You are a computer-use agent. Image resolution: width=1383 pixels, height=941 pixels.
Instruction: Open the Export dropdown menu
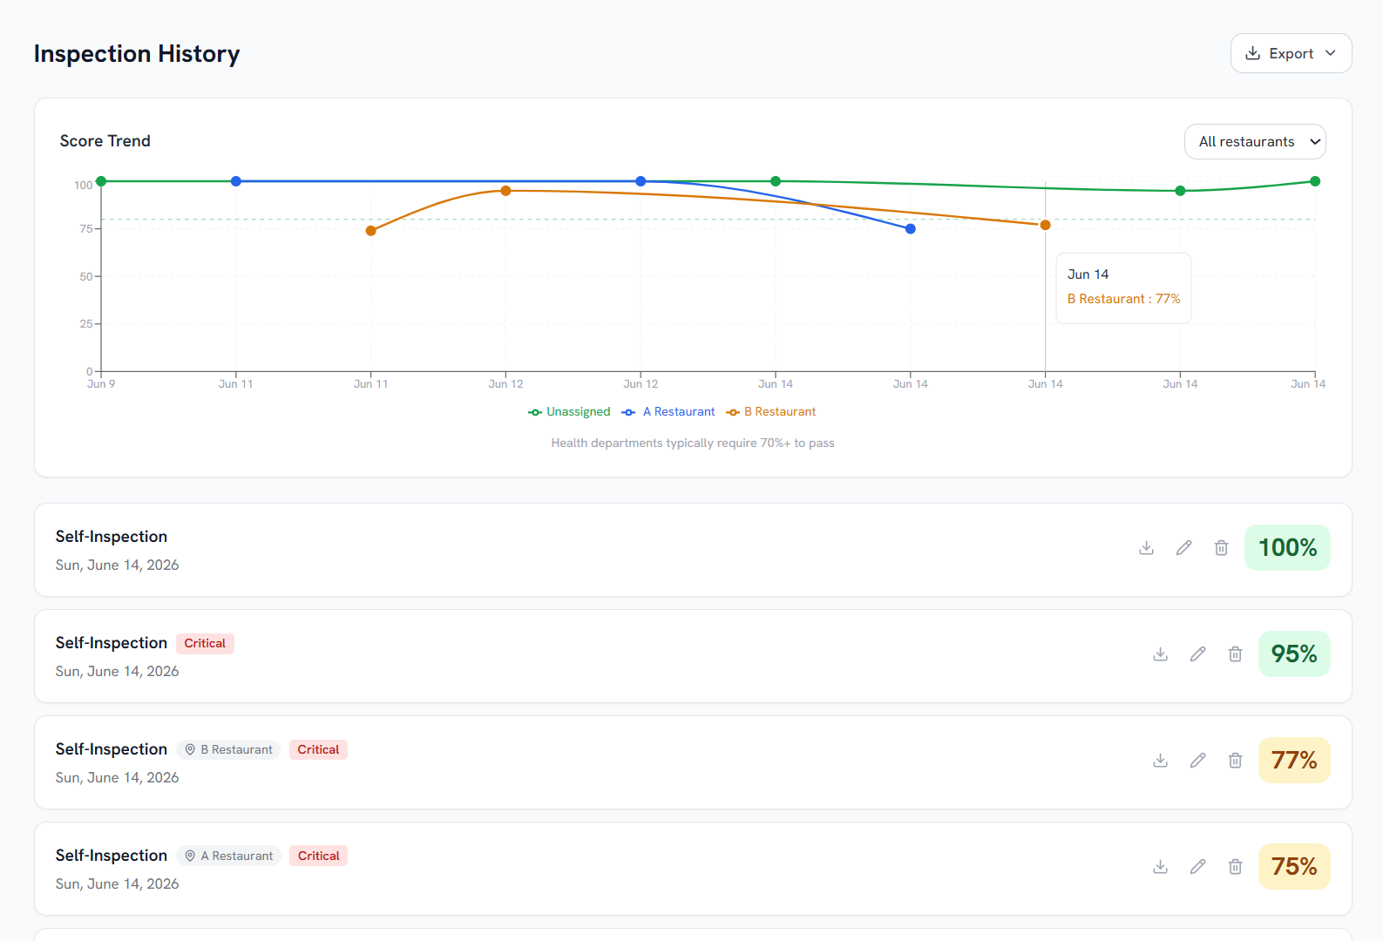1291,53
